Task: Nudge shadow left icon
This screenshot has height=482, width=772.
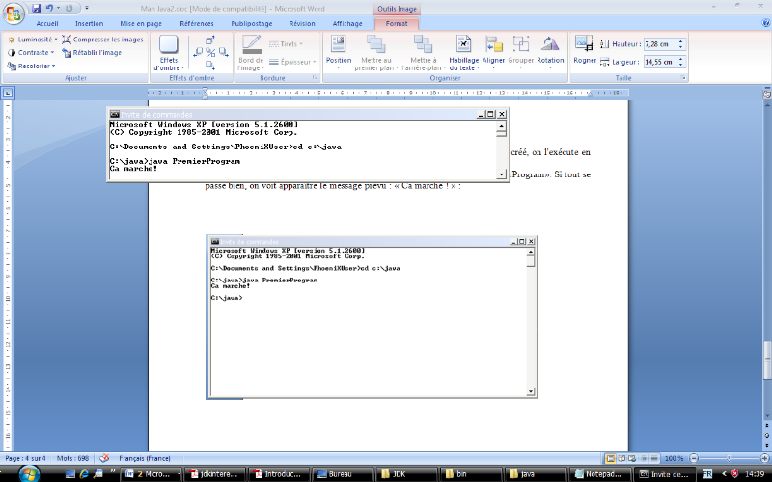Action: [x=198, y=52]
